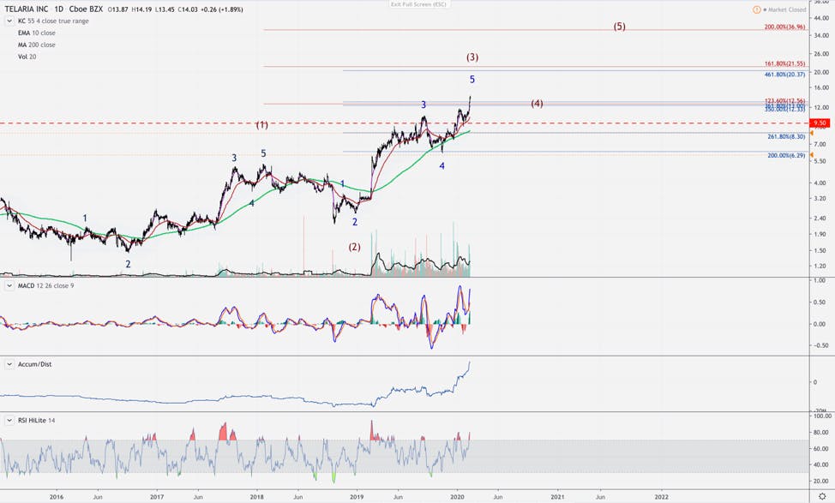Click orange alert arrow near 200.00%(6.29) level
This screenshot has height=503, width=835.
click(x=812, y=155)
